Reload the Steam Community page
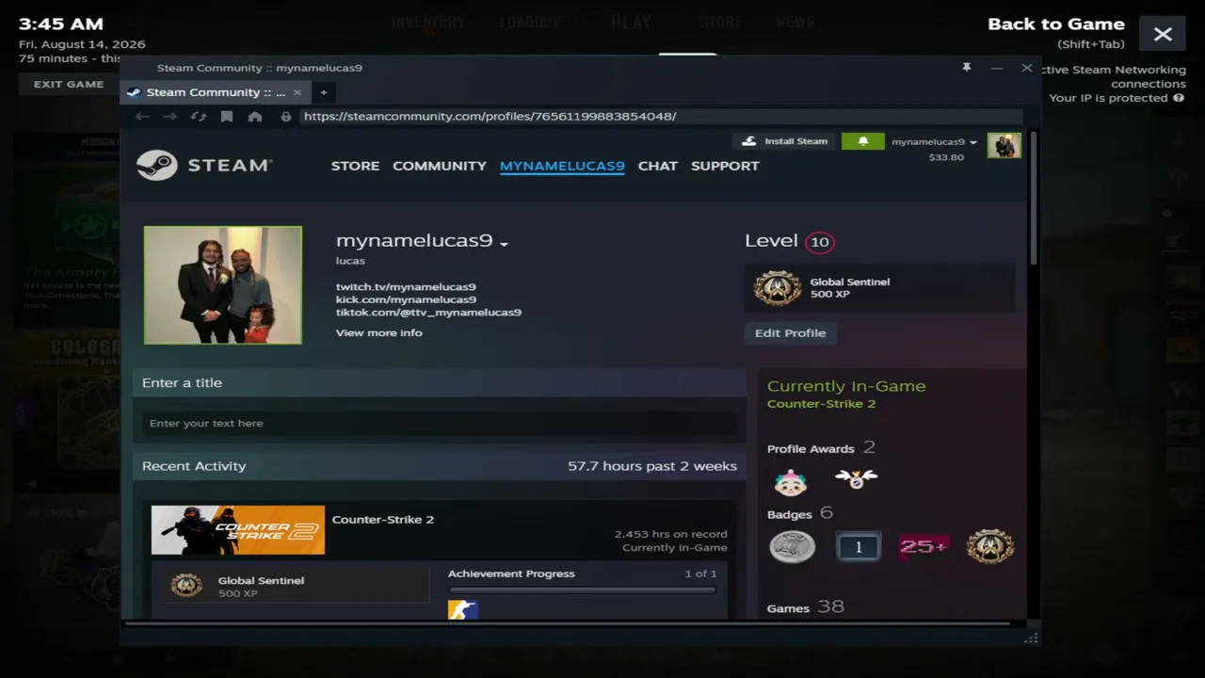 [198, 116]
